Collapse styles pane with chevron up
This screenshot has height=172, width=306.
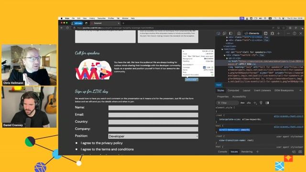pos(300,90)
